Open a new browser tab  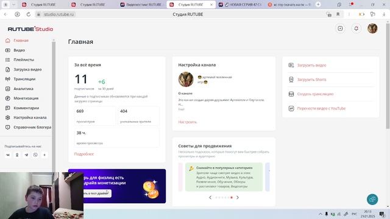[x=318, y=4]
